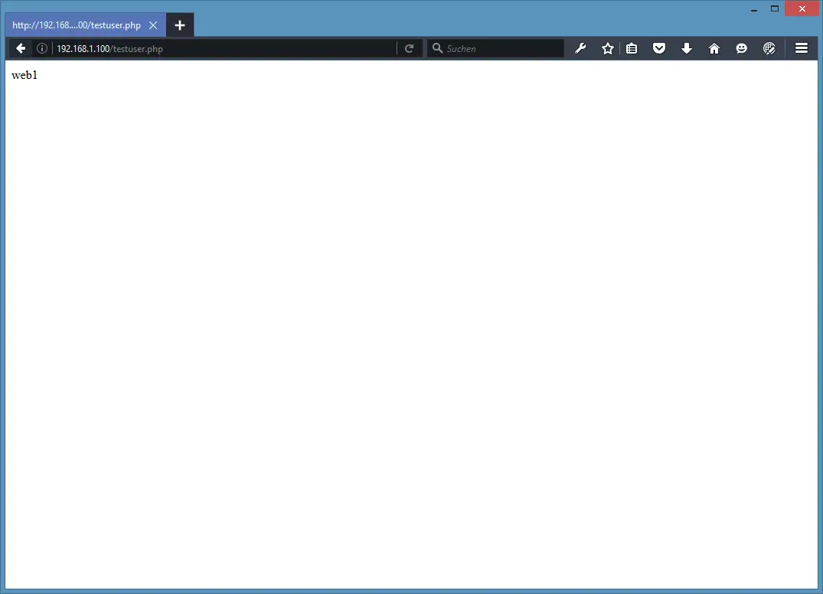The image size is (823, 594).
Task: Click the search magnifier icon
Action: (437, 48)
